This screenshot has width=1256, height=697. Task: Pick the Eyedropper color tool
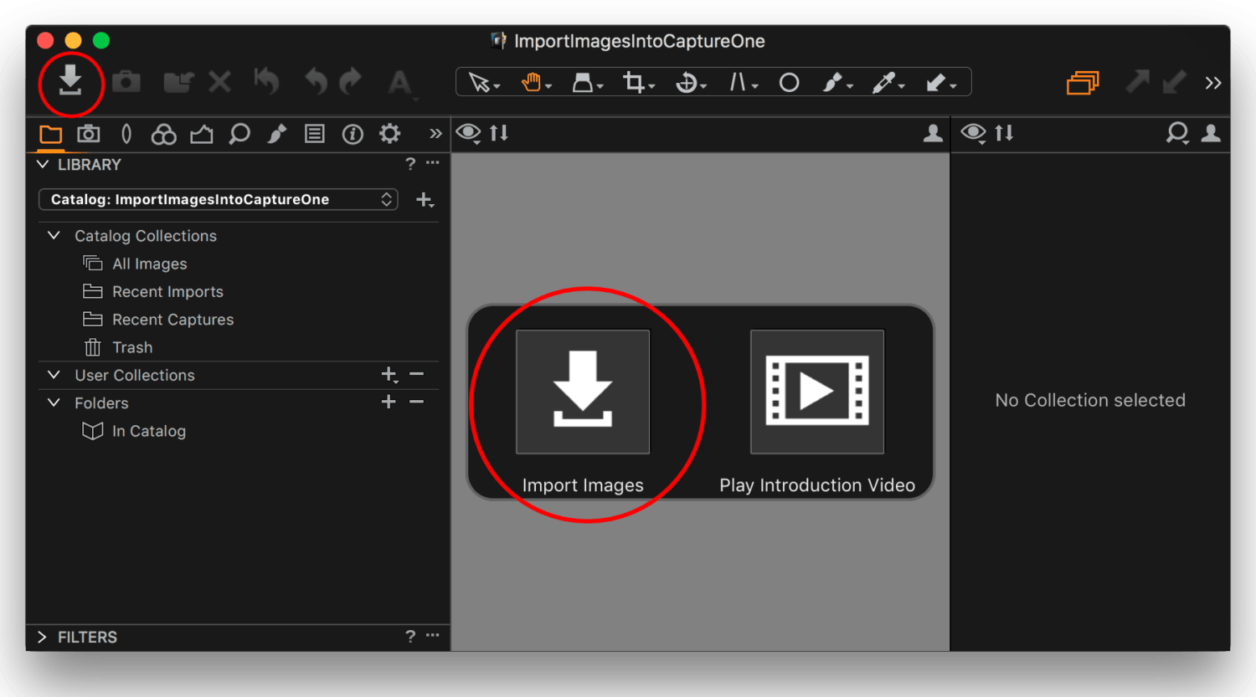(886, 82)
